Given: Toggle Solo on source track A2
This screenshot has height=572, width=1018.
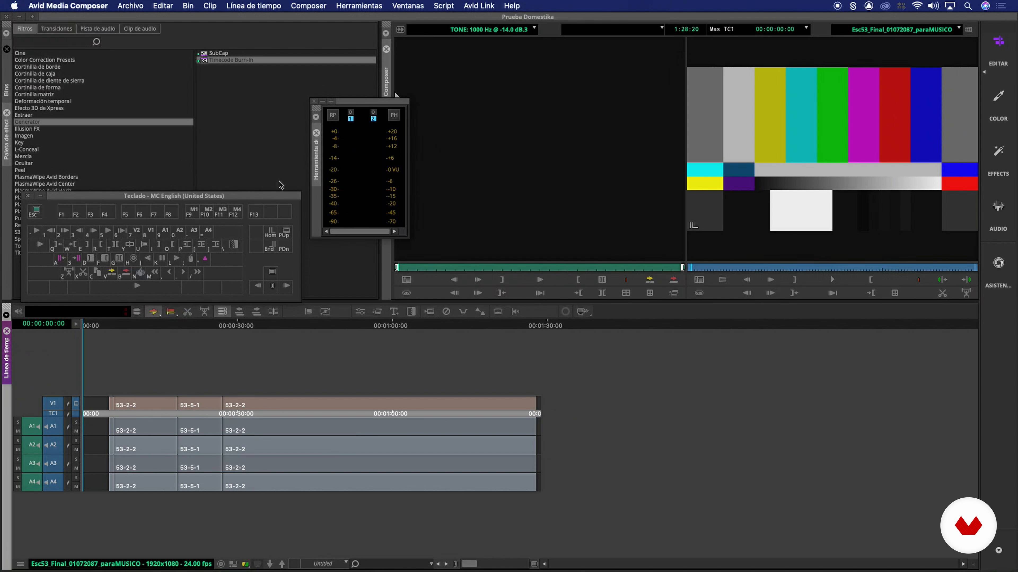Looking at the screenshot, I should coord(17,441).
